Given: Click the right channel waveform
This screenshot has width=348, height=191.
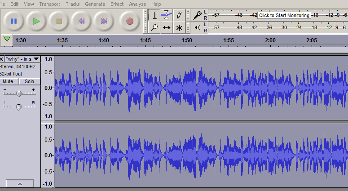Looking at the screenshot, I should pos(201,155).
